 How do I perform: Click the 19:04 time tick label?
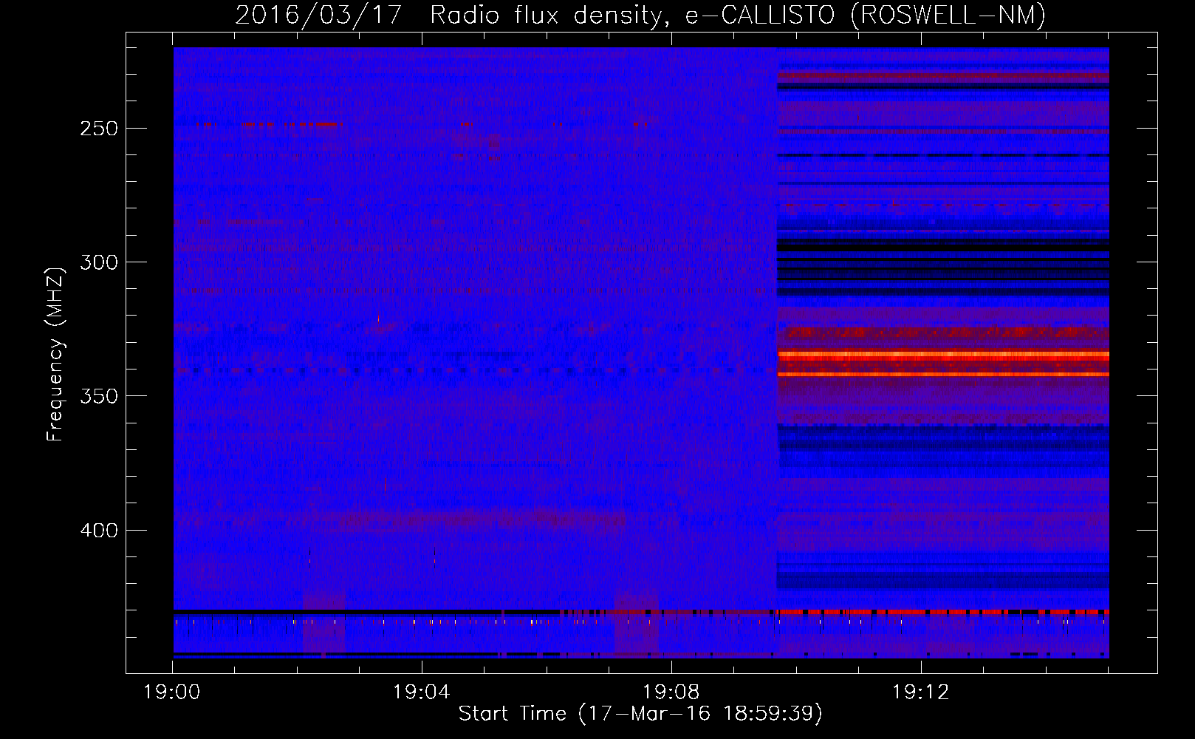tap(422, 692)
